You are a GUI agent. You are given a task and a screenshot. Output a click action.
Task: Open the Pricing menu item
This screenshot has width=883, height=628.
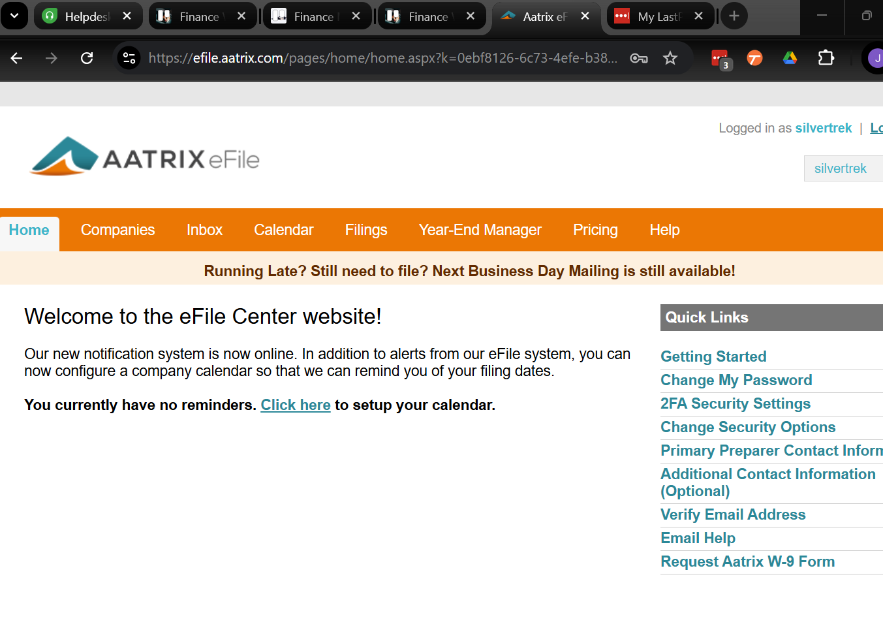click(x=595, y=230)
